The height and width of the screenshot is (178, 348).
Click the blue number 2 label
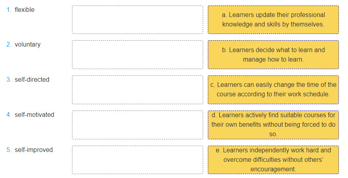point(9,45)
